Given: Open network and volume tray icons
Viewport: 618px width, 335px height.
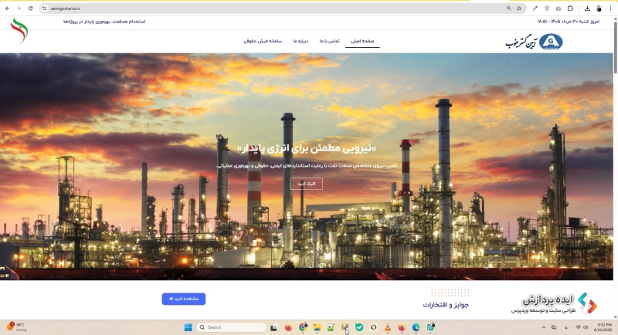Looking at the screenshot, I should pyautogui.click(x=582, y=327).
